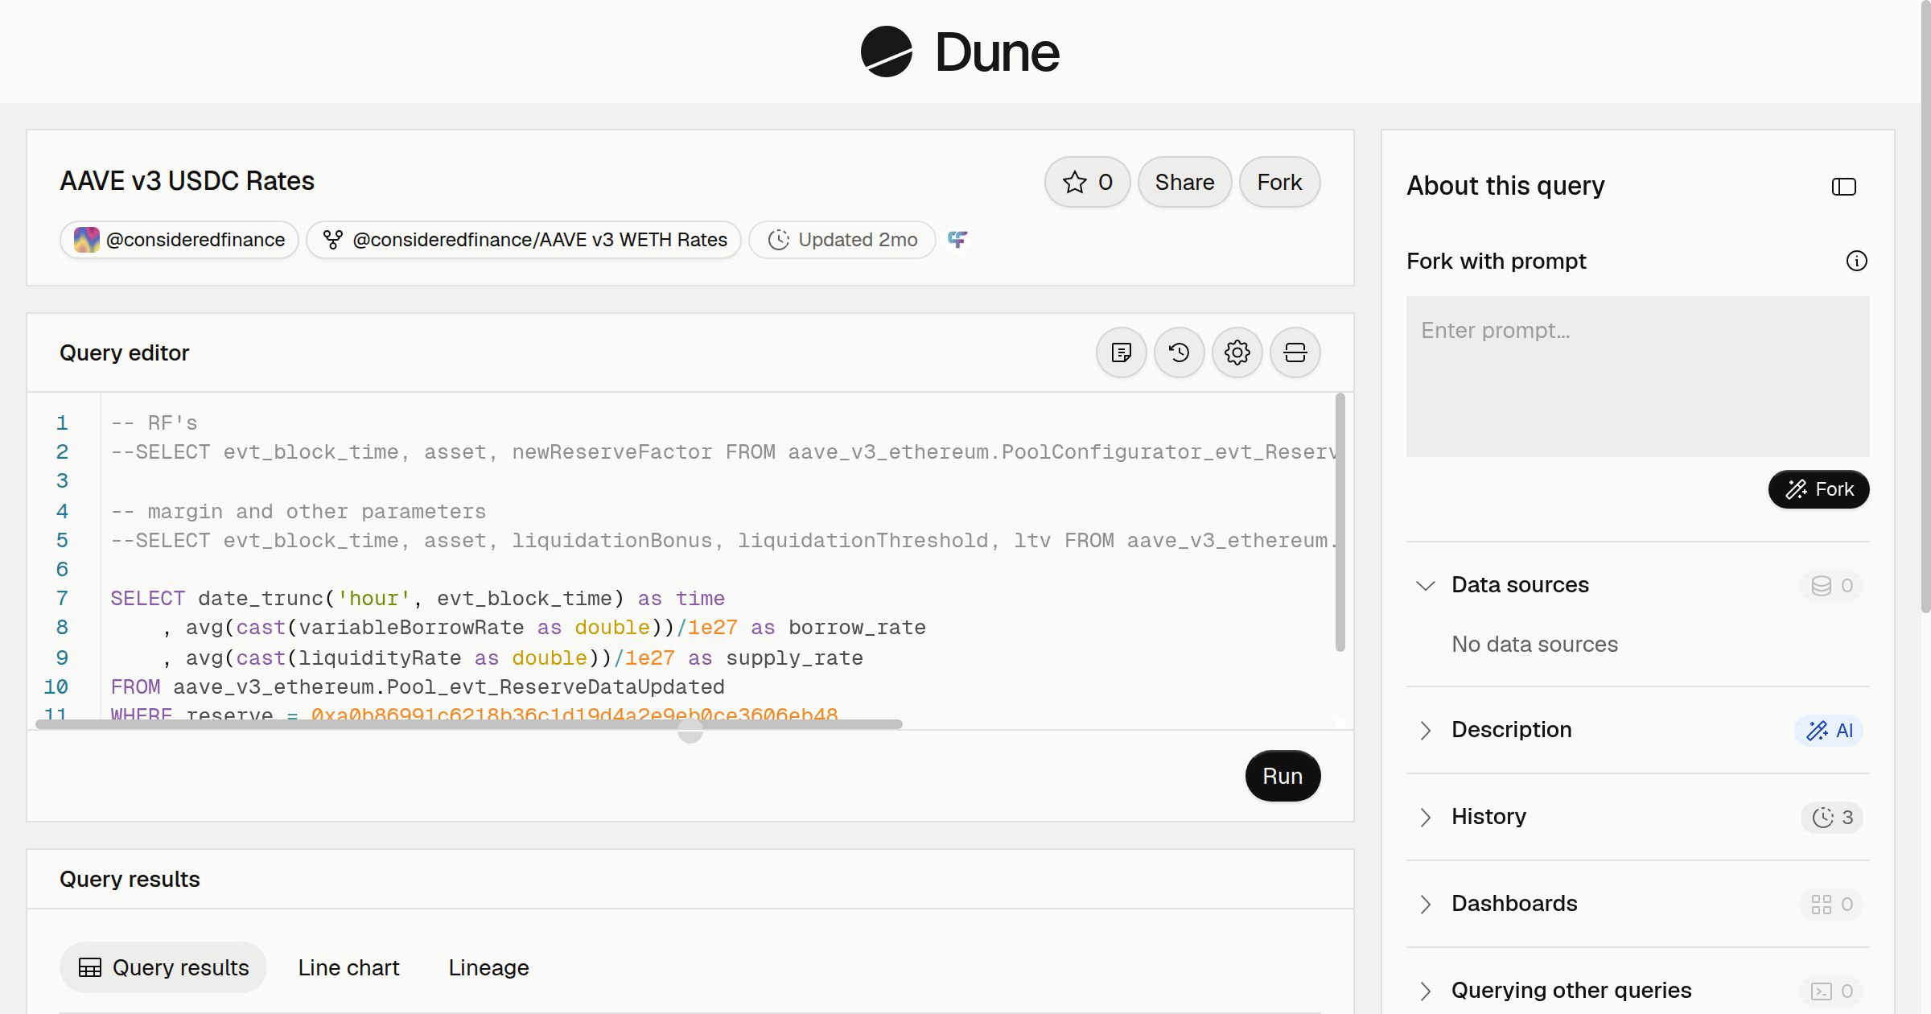This screenshot has width=1931, height=1014.
Task: Open forked-from AAVE v3 WETH Rates link
Action: [524, 240]
